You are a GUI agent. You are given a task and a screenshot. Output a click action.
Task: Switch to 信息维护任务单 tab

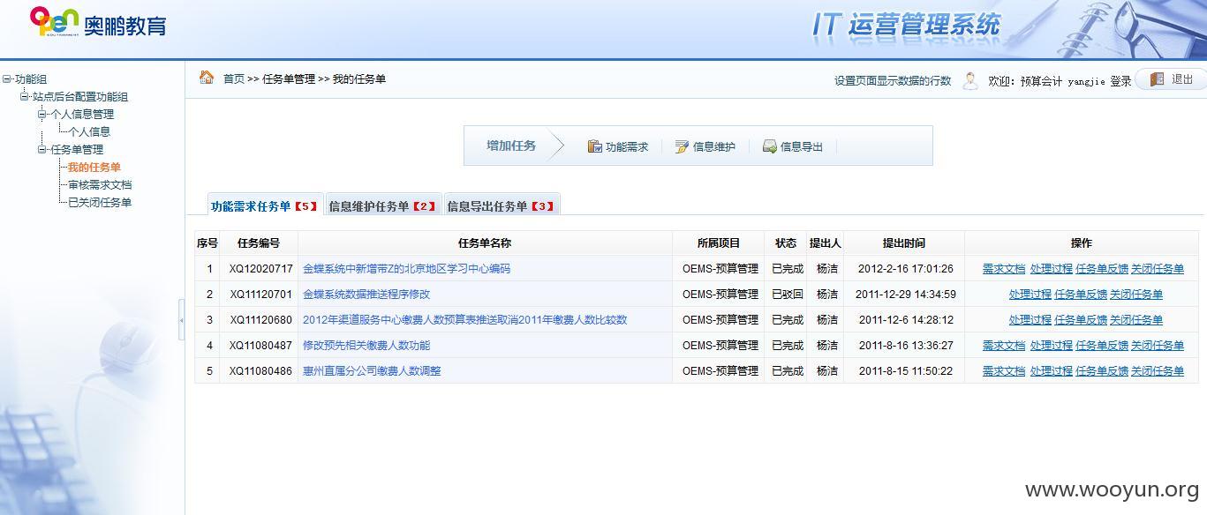(x=383, y=205)
